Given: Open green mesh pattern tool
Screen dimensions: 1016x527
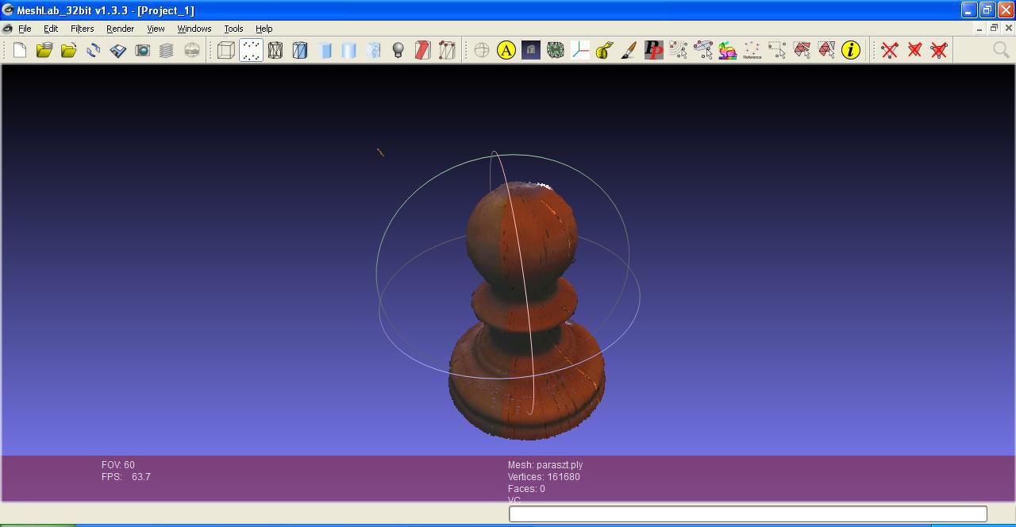Looking at the screenshot, I should pos(556,50).
